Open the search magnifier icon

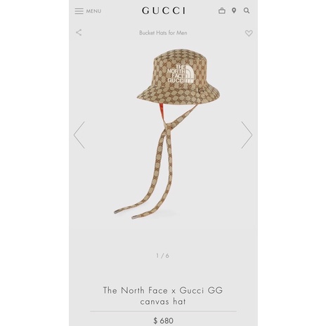click(247, 11)
